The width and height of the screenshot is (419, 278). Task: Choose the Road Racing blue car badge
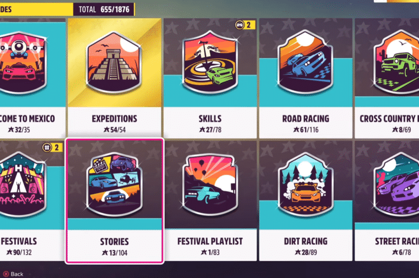coord(306,62)
